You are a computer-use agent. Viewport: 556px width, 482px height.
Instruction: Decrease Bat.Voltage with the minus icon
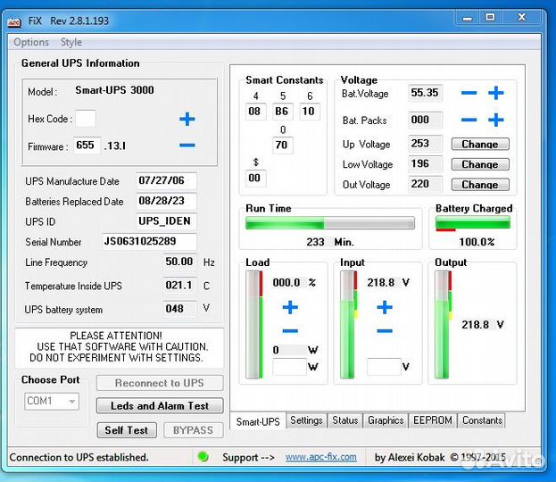coord(469,93)
